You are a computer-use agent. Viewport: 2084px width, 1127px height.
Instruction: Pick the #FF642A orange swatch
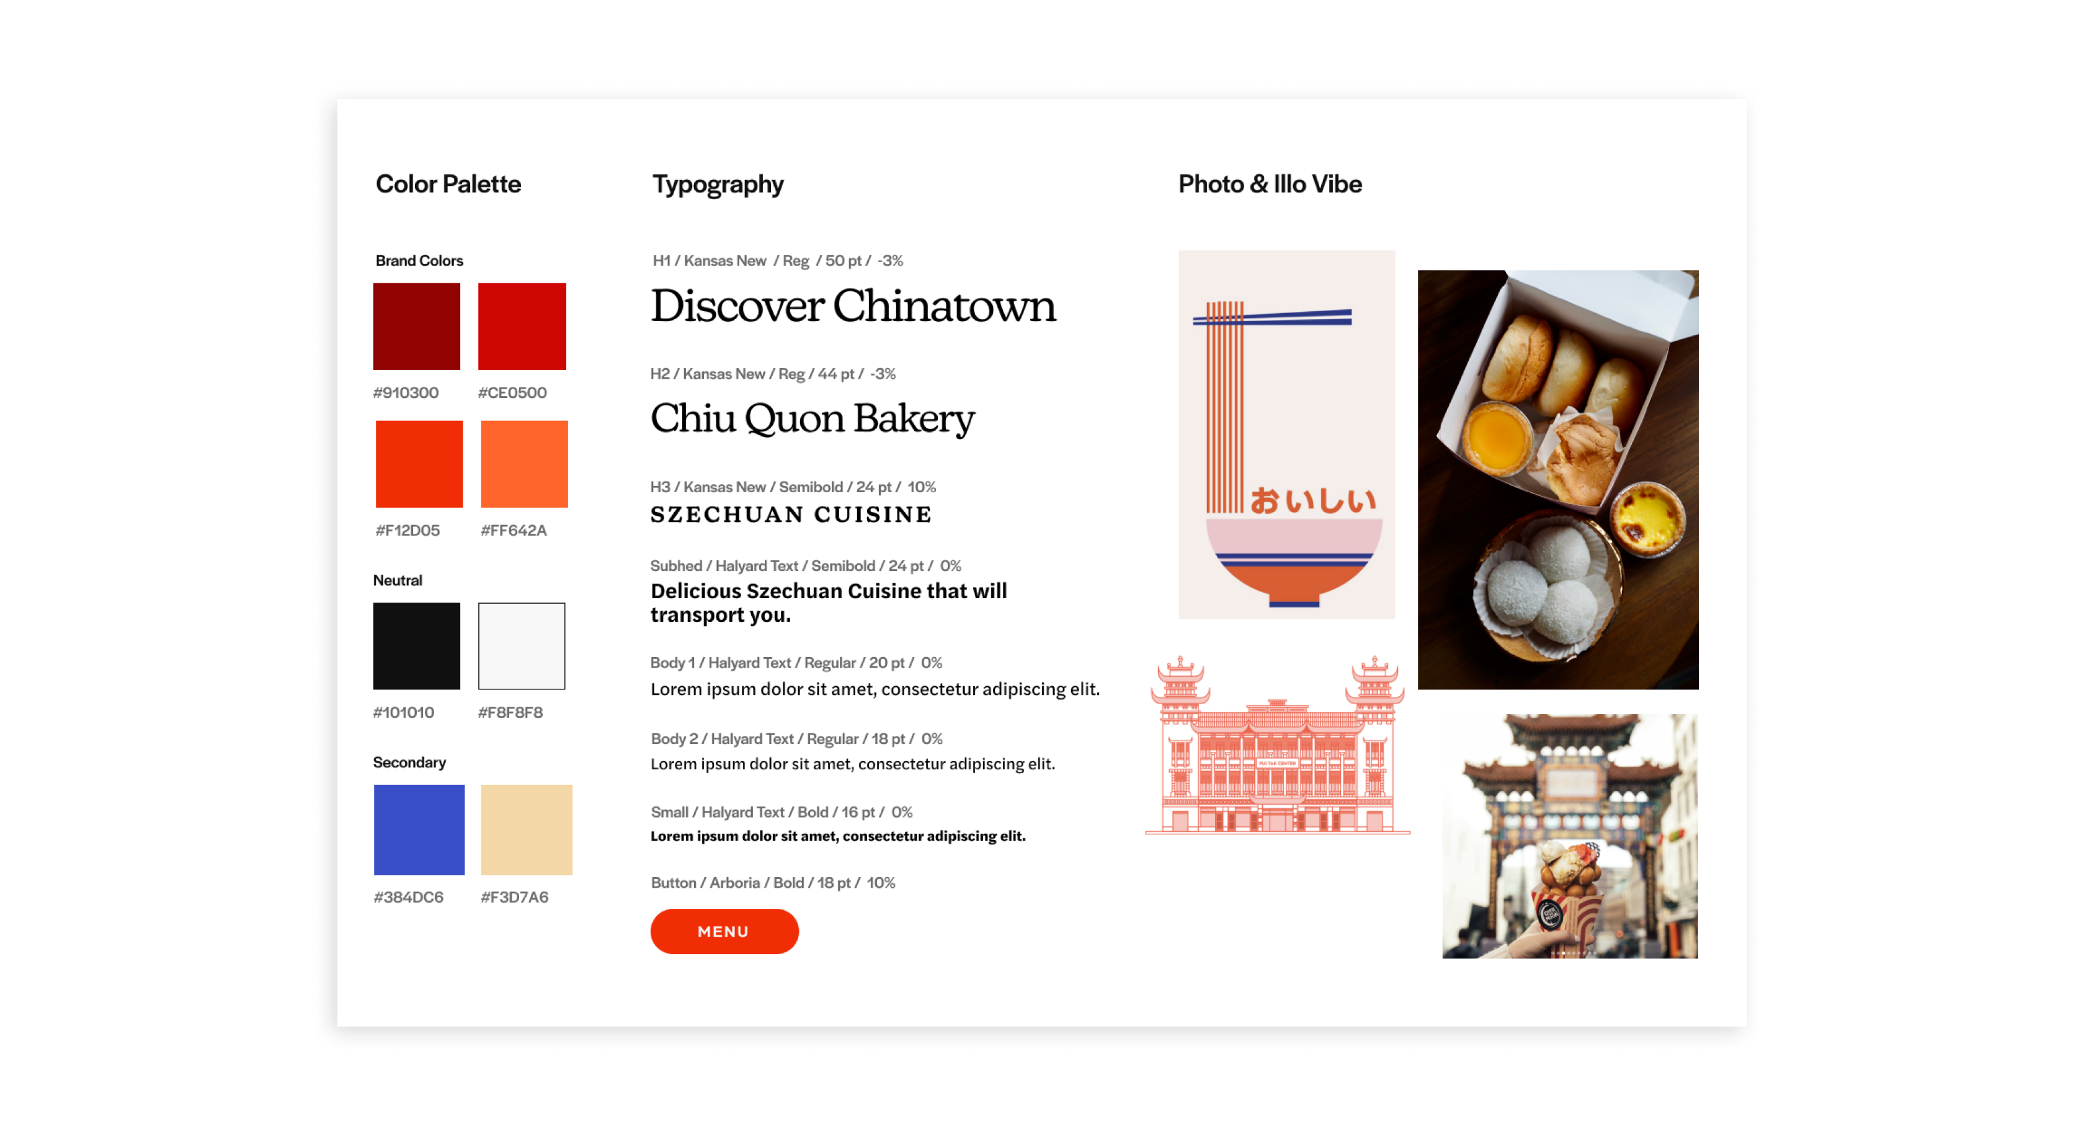pyautogui.click(x=524, y=464)
